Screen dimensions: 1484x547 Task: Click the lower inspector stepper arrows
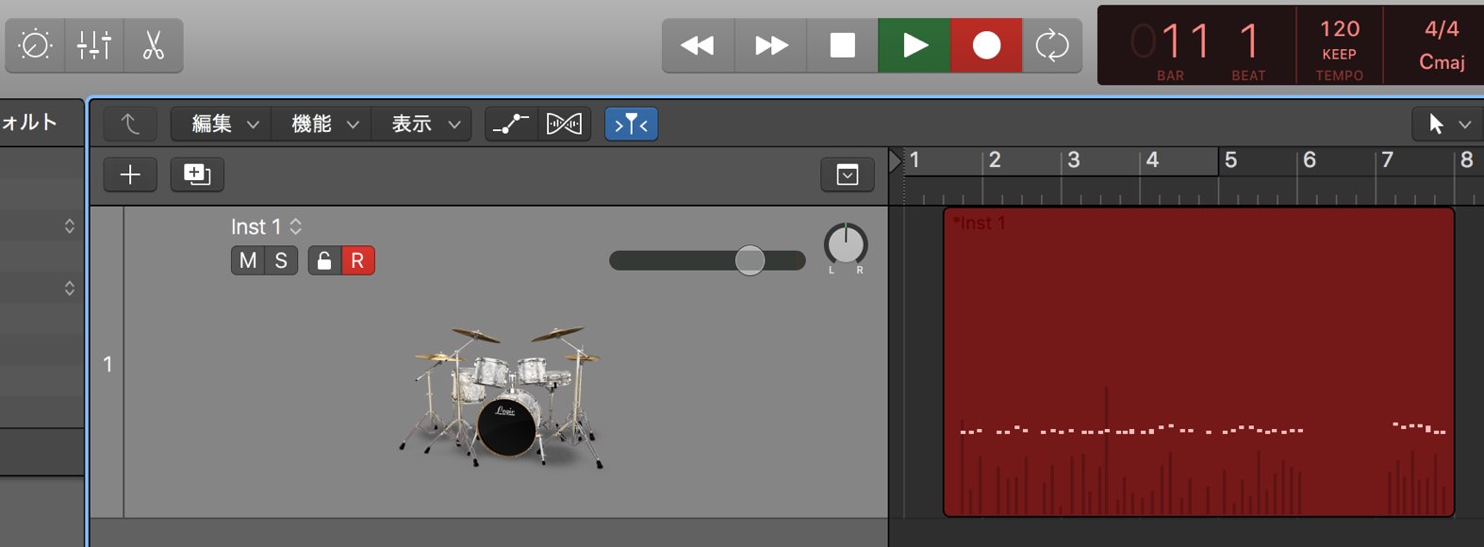click(69, 289)
